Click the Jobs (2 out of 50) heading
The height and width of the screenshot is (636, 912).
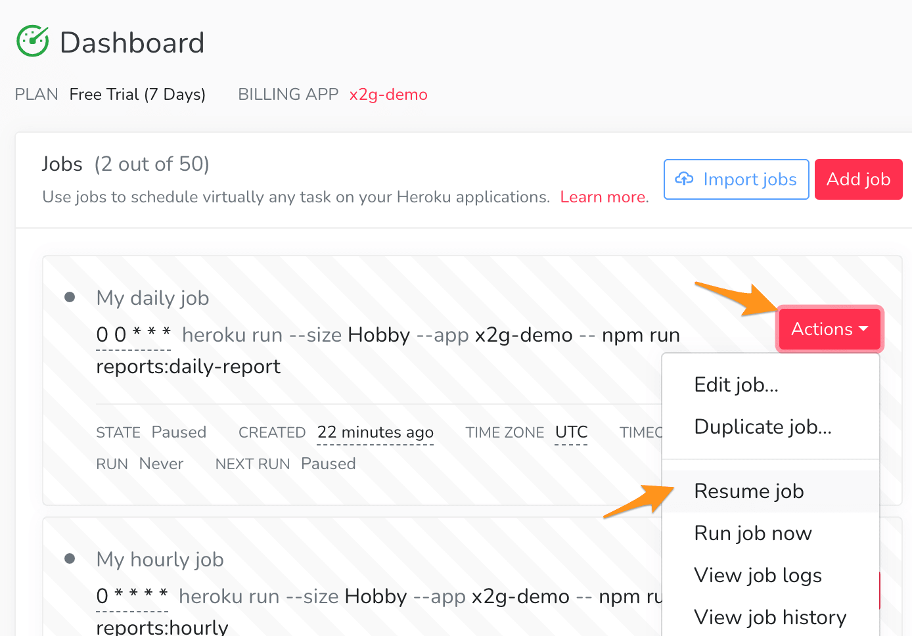(x=125, y=164)
